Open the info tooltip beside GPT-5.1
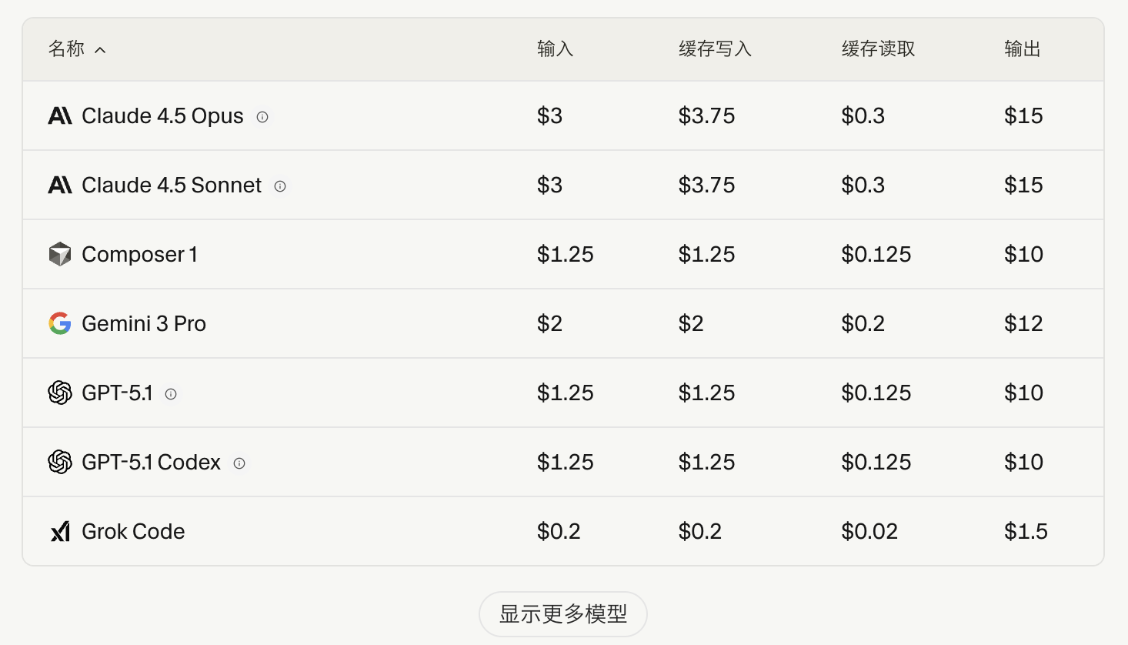Screen dimensions: 1128x645 [x=171, y=394]
